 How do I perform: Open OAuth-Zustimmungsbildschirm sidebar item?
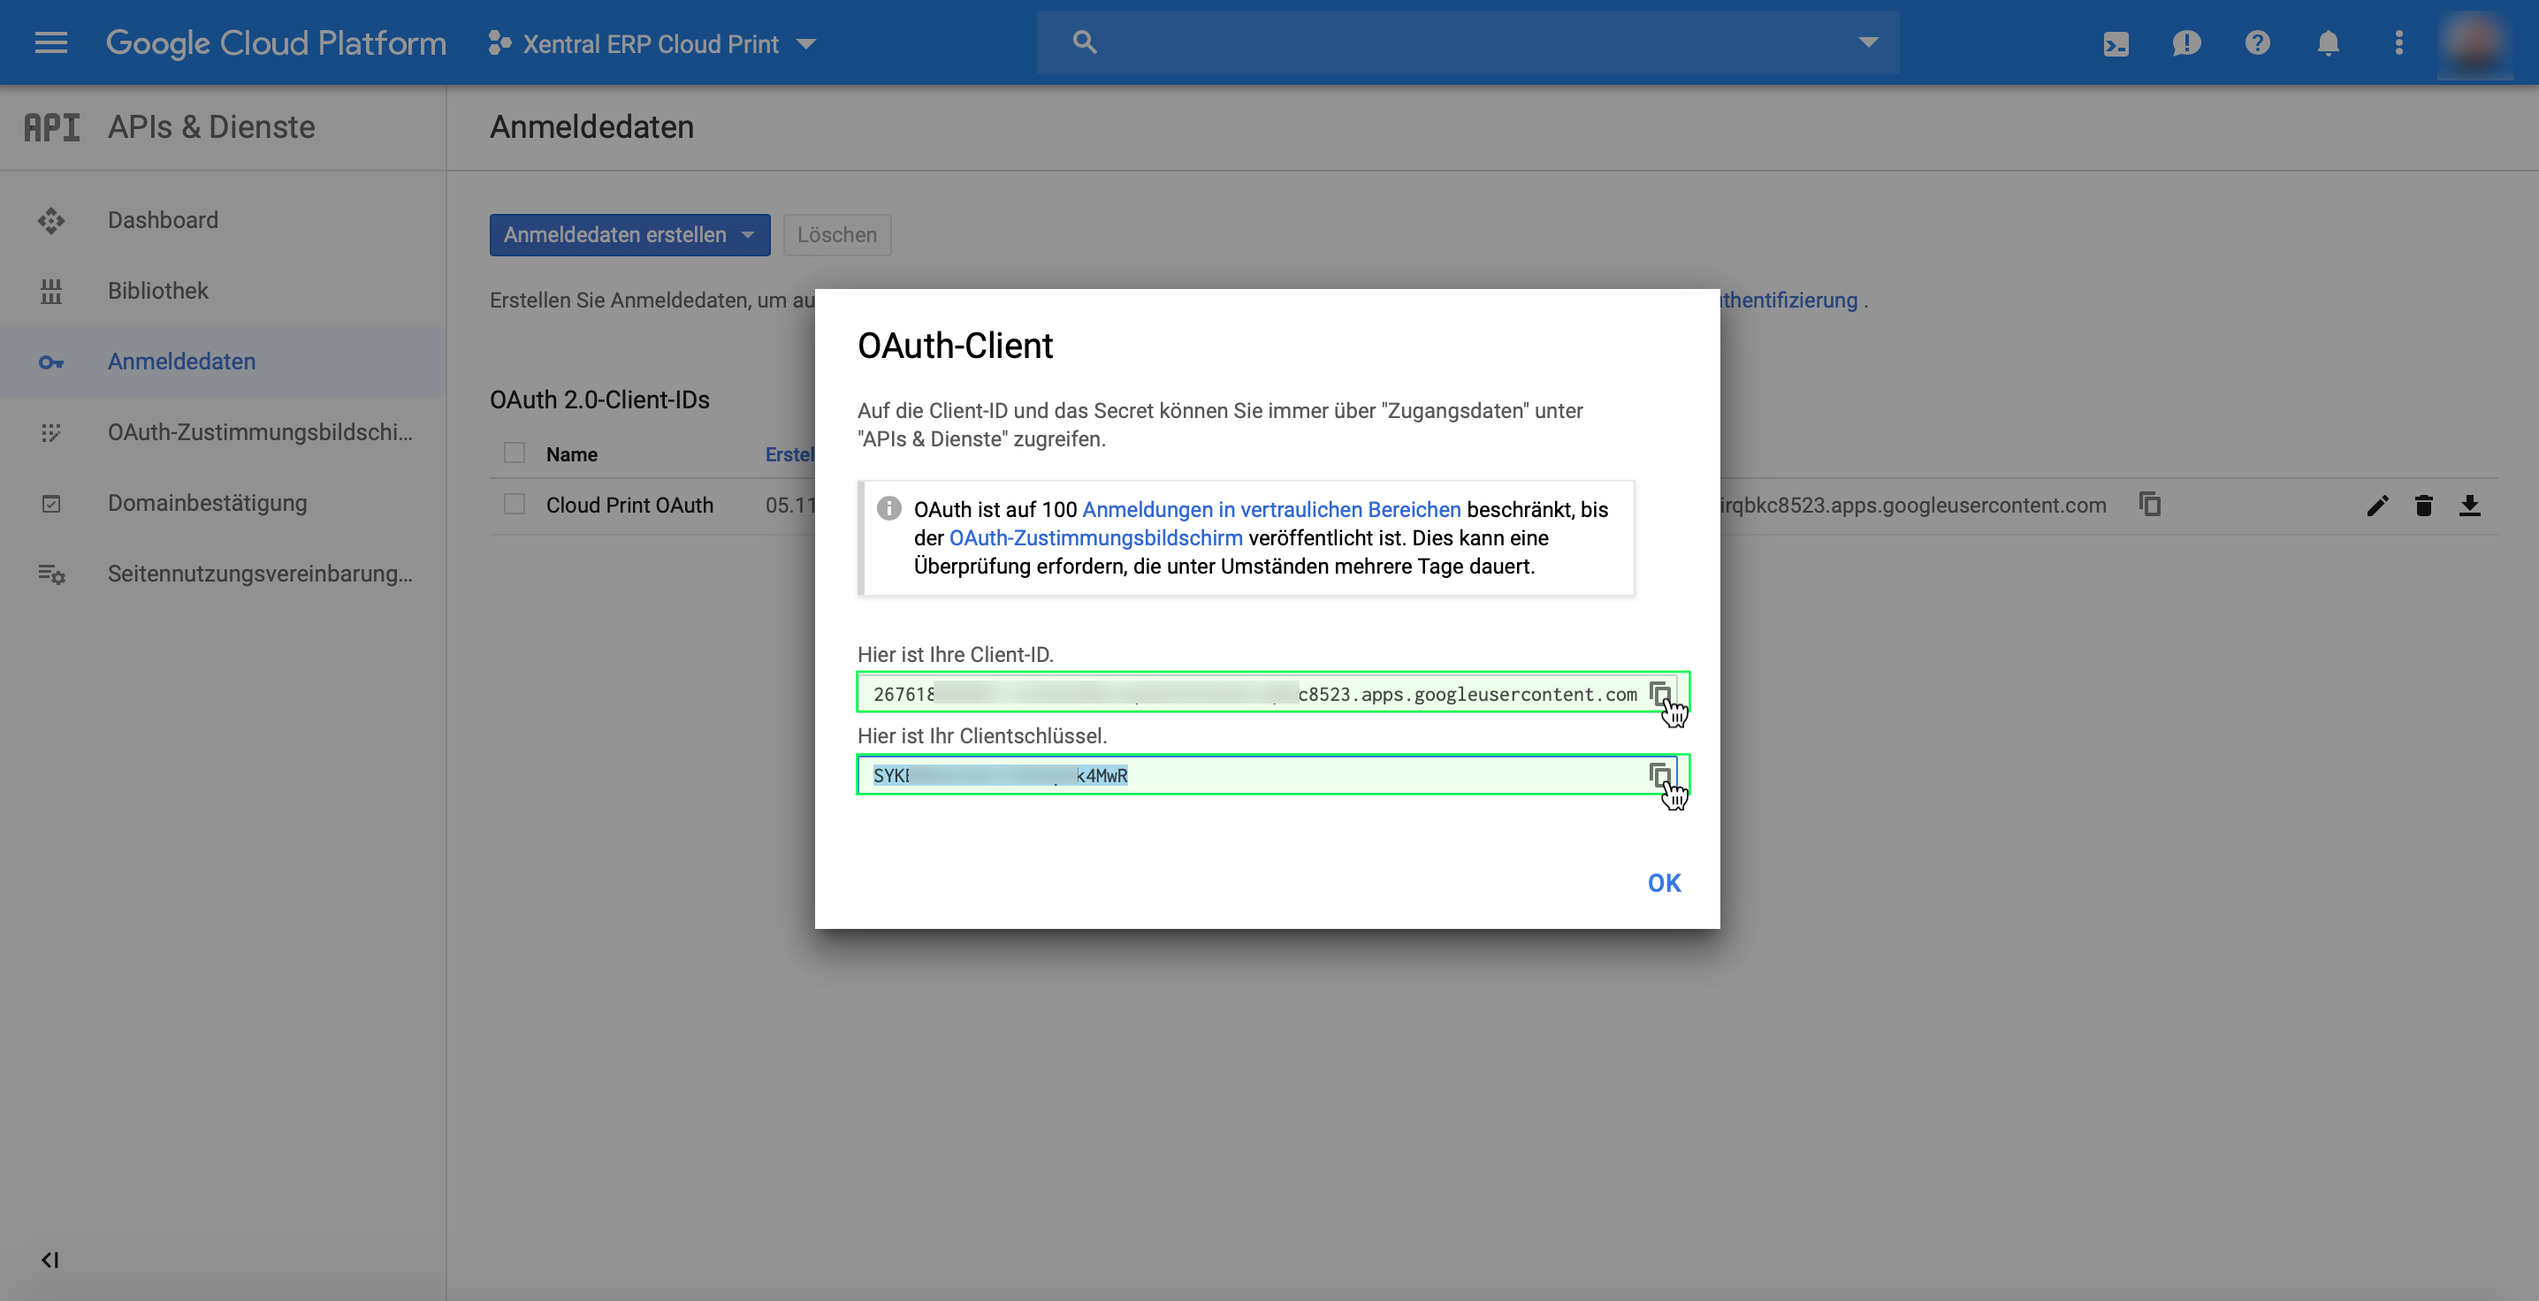pos(259,431)
